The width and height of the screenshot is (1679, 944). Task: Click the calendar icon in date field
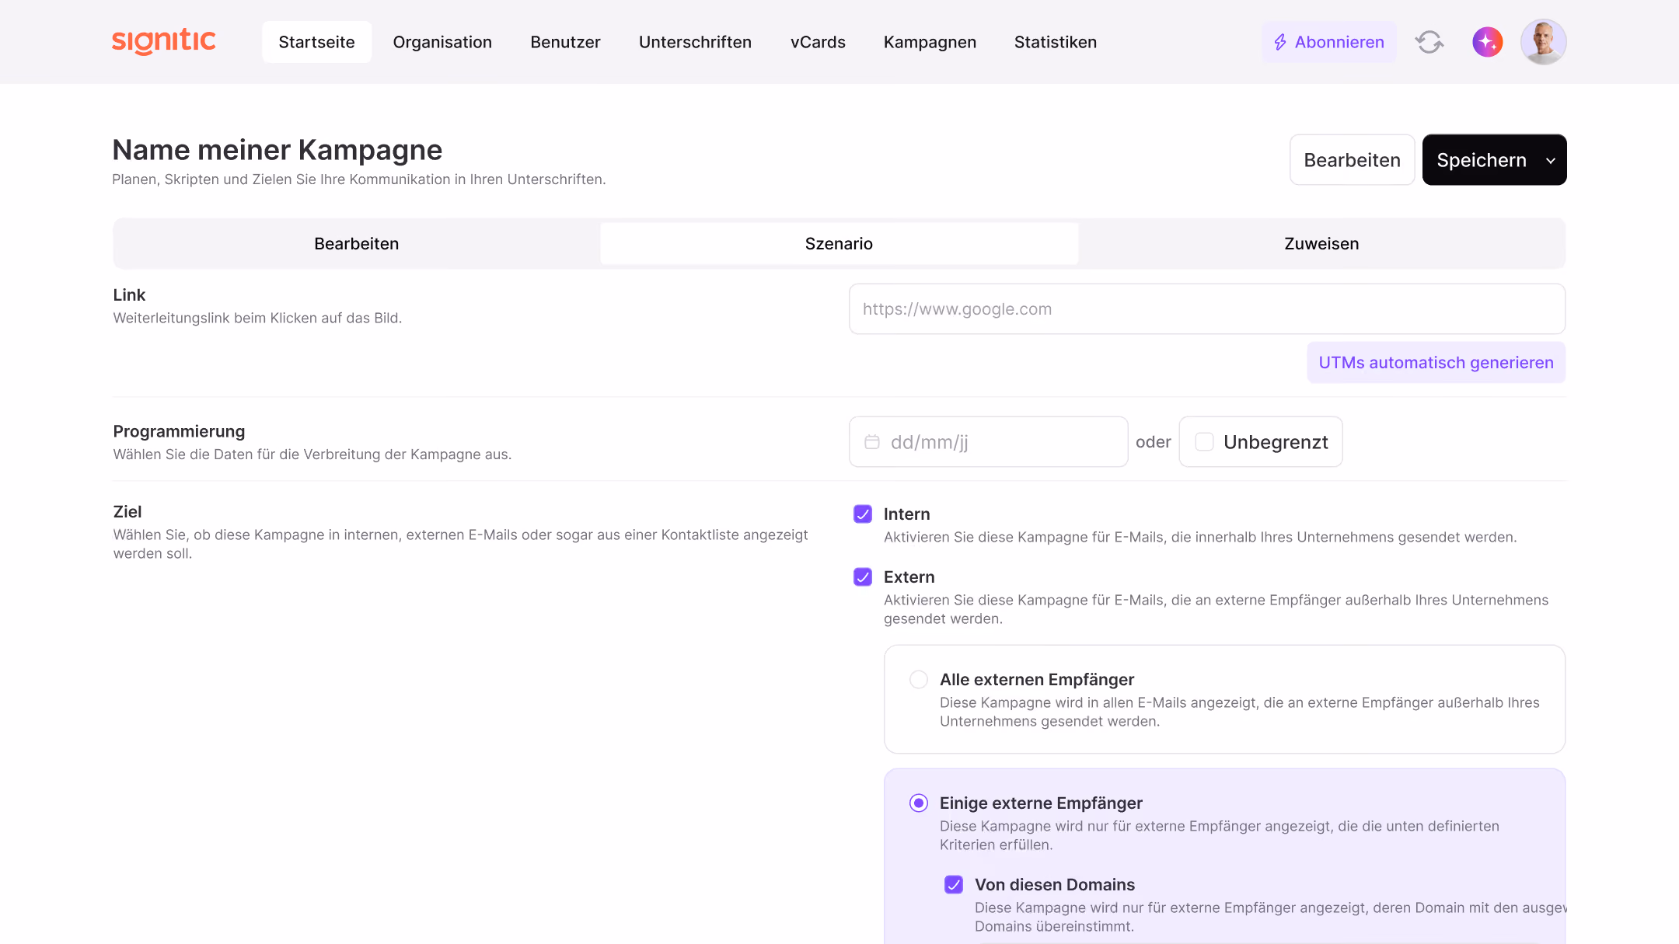[x=872, y=441]
